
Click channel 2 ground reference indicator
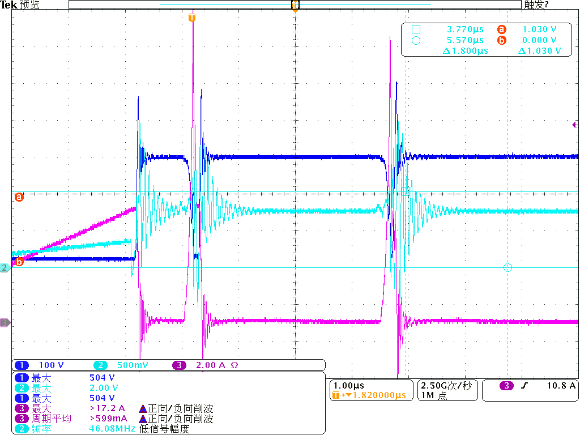(5, 267)
